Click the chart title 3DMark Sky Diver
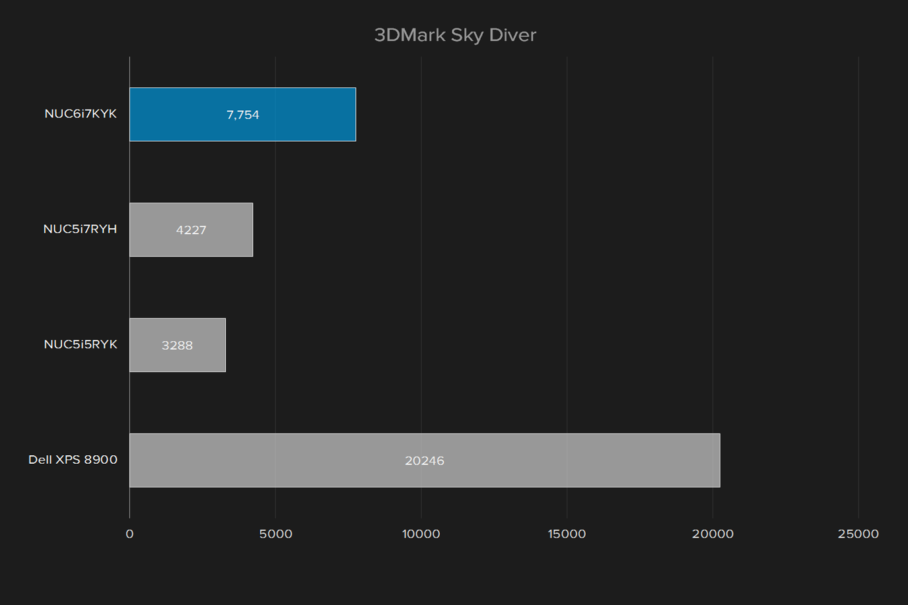 455,35
